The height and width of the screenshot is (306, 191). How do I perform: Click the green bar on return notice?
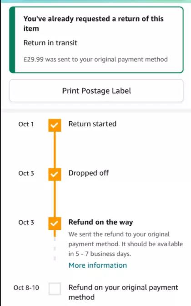(12, 40)
